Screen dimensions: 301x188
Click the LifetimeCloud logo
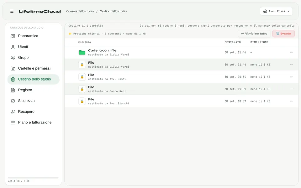tap(40, 11)
